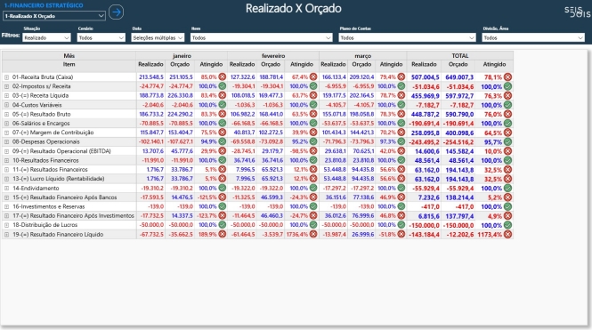The image size is (592, 330).
Task: Click the Seis Dois logo
Action: point(577,12)
